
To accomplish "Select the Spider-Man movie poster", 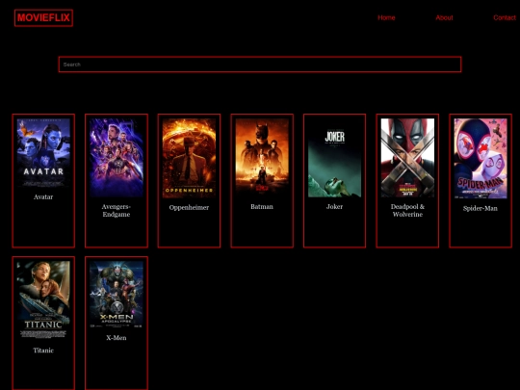I will pos(481,159).
